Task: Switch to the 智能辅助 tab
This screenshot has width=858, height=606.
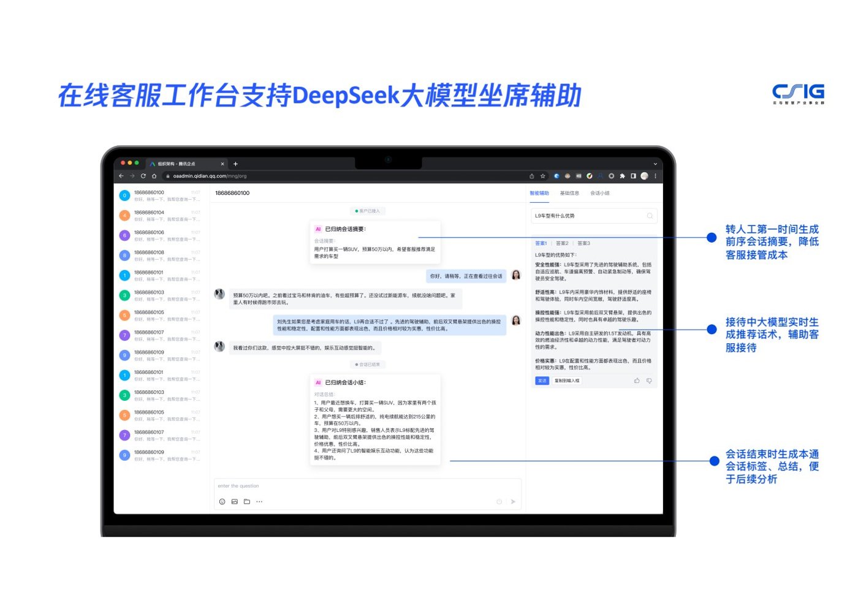Action: pyautogui.click(x=539, y=193)
